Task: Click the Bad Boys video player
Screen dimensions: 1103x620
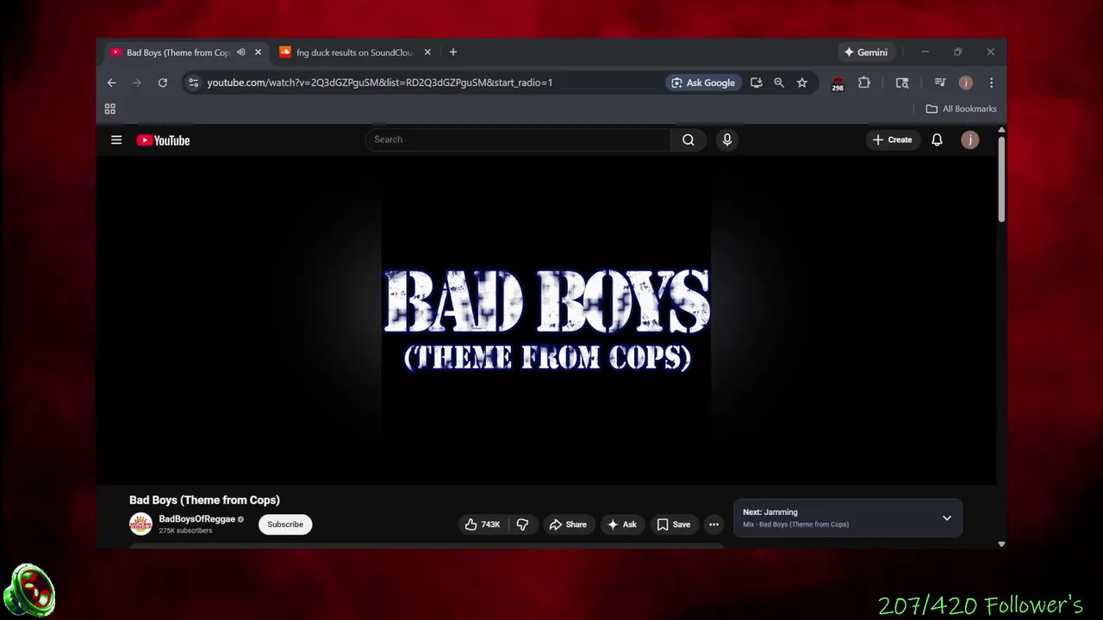Action: [x=546, y=320]
